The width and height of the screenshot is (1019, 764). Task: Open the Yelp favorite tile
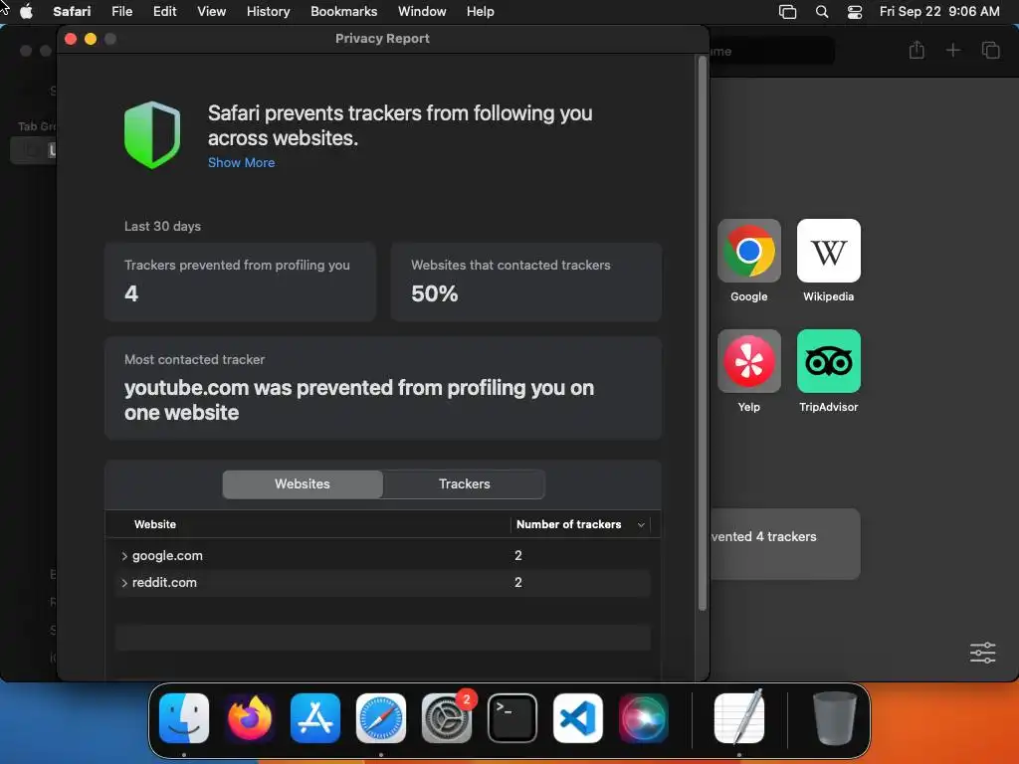[748, 361]
